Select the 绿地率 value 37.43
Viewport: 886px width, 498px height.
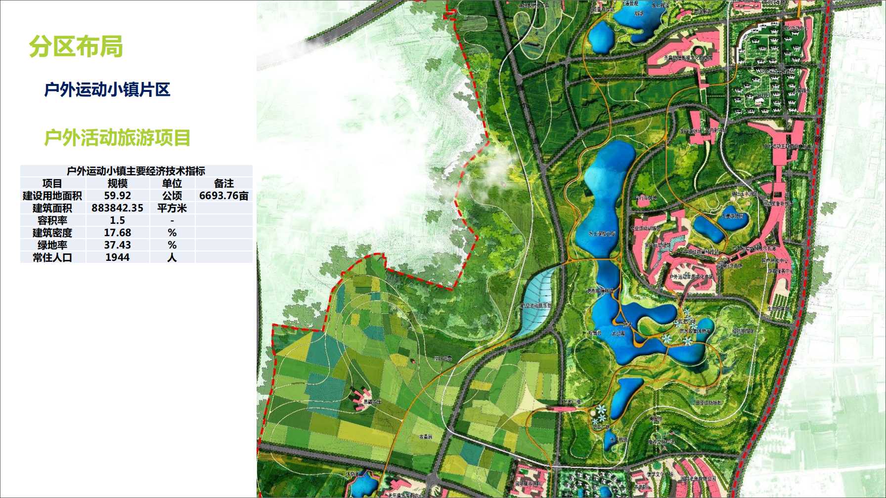(117, 245)
